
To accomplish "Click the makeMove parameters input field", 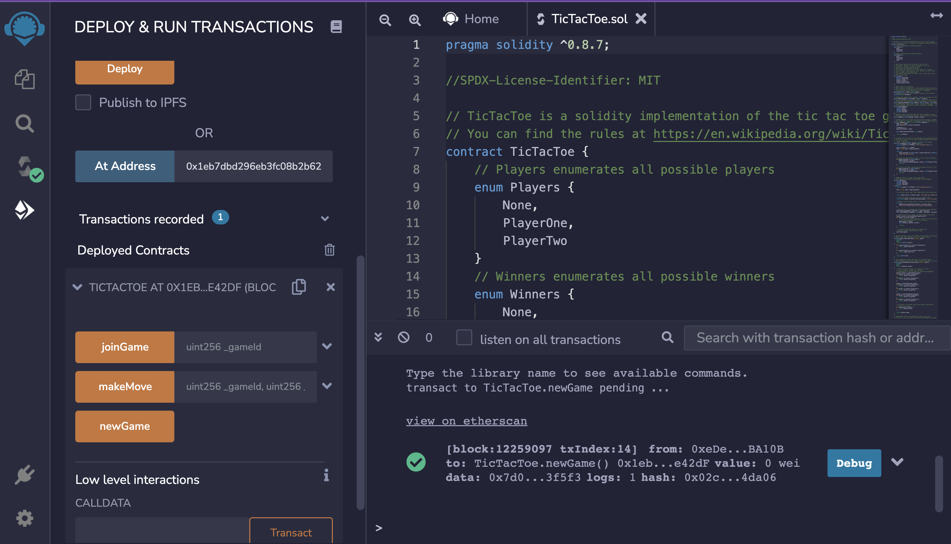I will tap(245, 387).
